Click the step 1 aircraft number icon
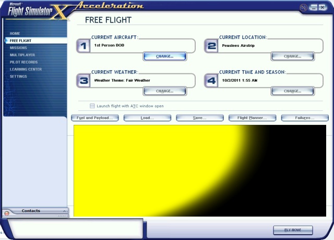 pyautogui.click(x=83, y=46)
